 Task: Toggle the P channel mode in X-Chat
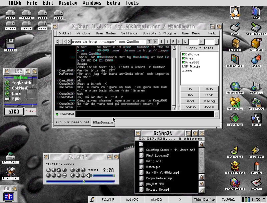coord(173,41)
